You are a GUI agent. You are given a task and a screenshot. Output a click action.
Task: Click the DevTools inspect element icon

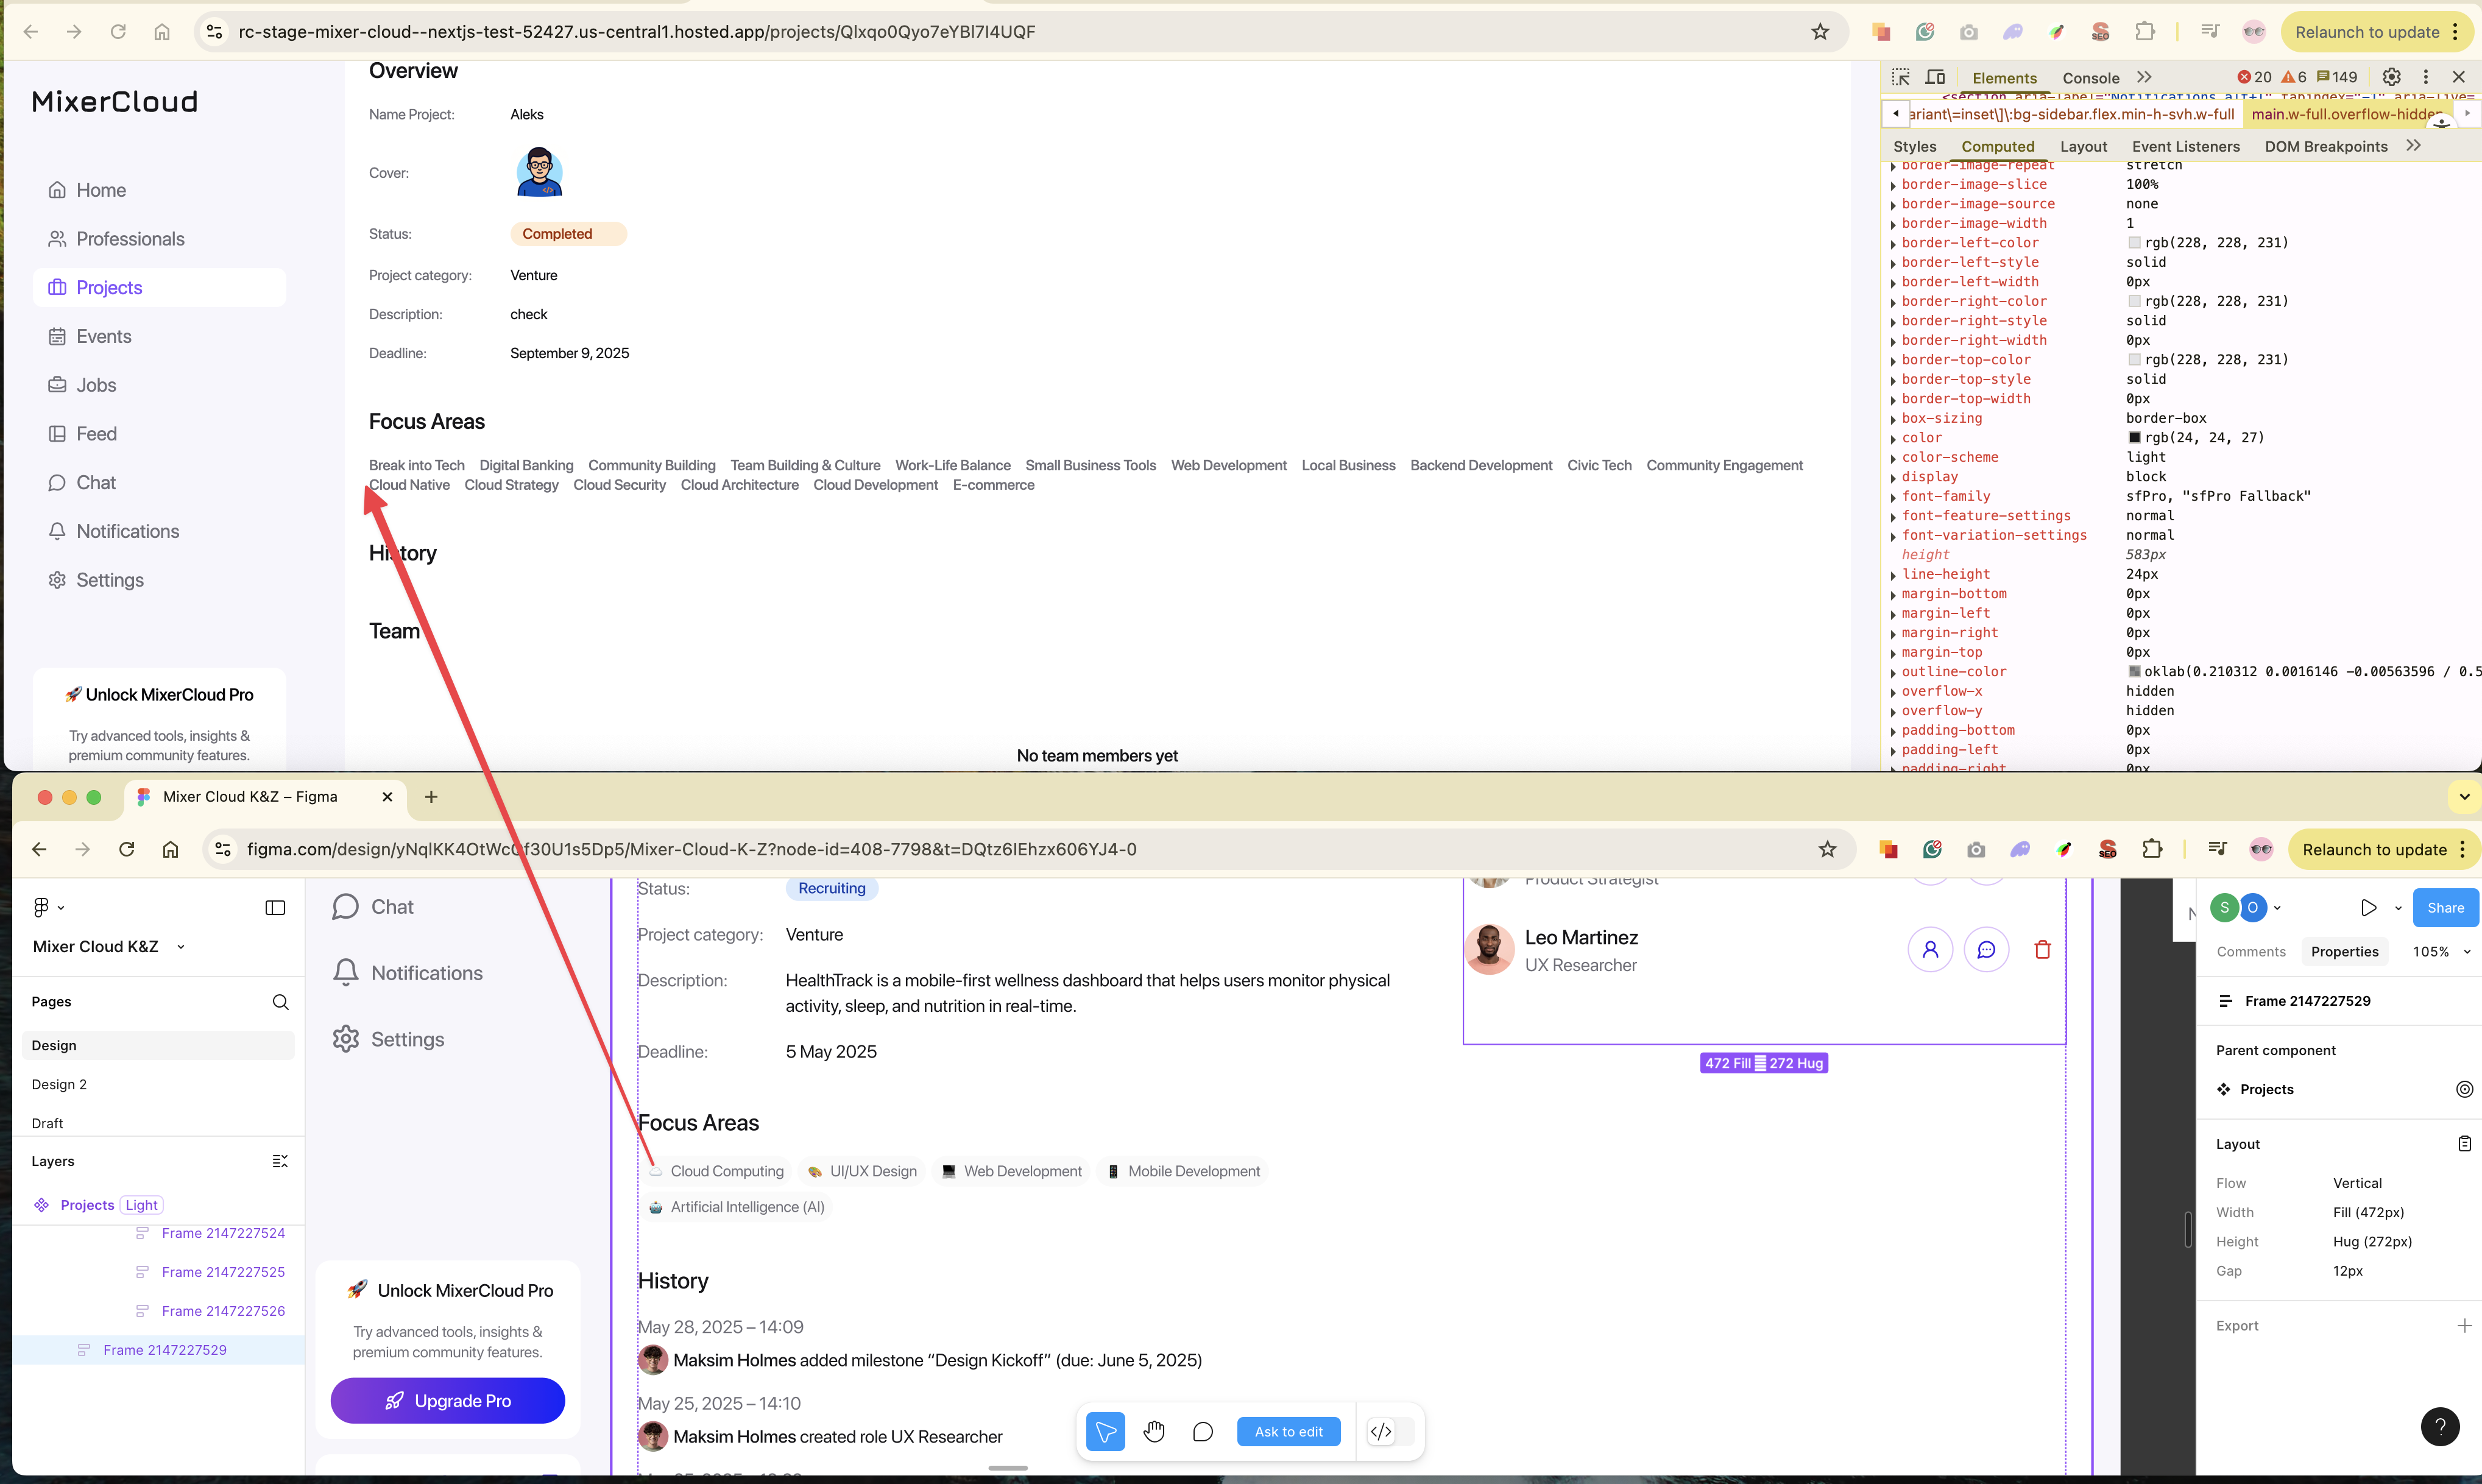pyautogui.click(x=1901, y=77)
